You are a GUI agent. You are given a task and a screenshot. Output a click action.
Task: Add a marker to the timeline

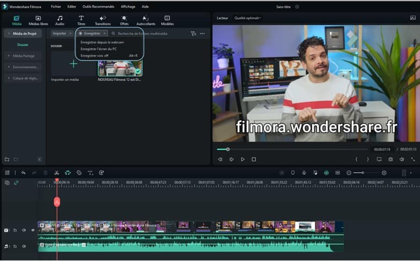click(293, 173)
